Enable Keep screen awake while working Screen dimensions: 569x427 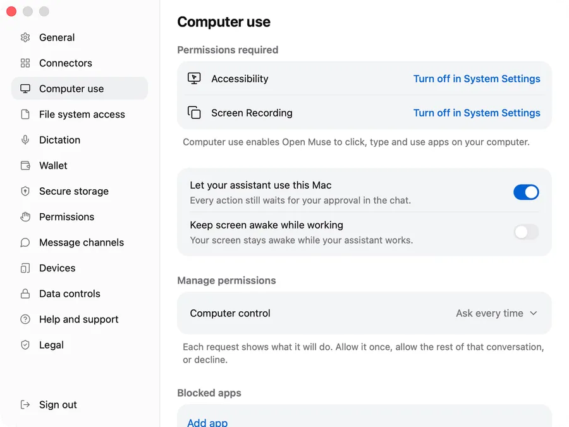click(526, 232)
